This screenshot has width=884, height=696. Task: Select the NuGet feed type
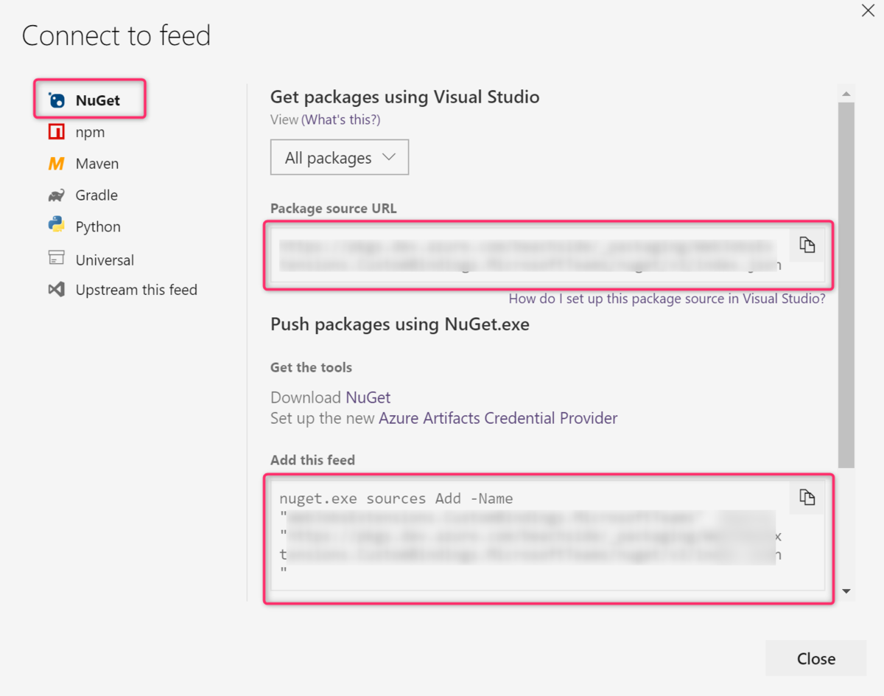(90, 100)
